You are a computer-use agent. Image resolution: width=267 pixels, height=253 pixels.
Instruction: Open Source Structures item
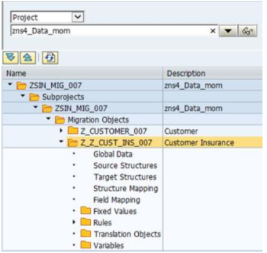(x=125, y=165)
